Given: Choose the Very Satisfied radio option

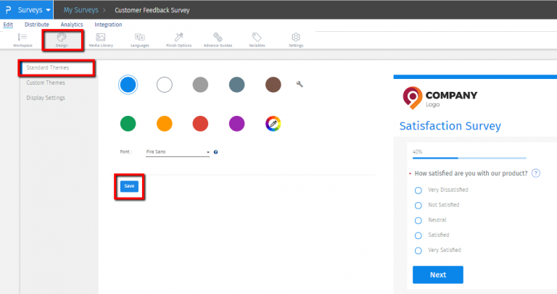Looking at the screenshot, I should click(418, 251).
